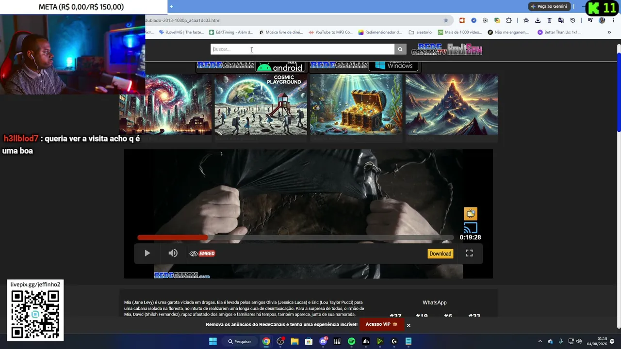Open the Cosmic Playground thumbnail
The height and width of the screenshot is (349, 621).
[x=261, y=104]
